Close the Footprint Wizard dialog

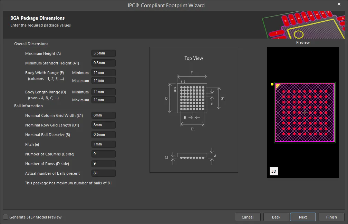pos(339,4)
